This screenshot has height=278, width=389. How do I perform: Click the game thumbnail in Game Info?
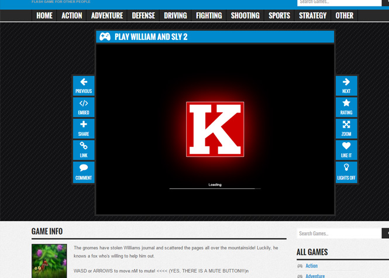pos(49,260)
